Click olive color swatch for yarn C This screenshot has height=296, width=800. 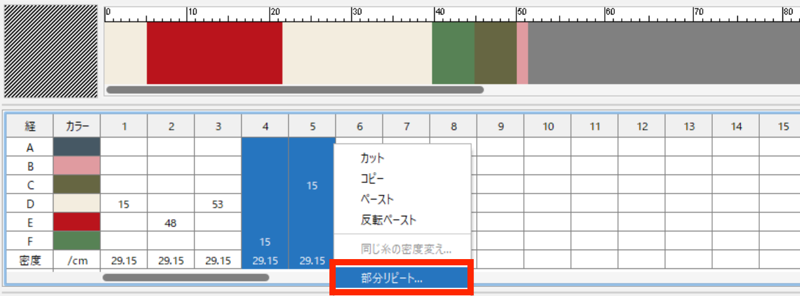point(77,185)
